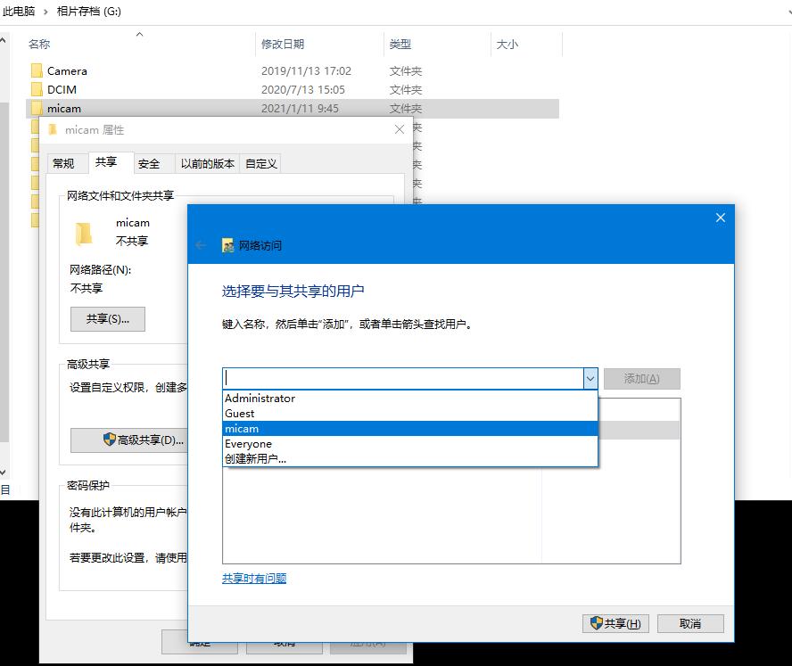
Task: Click the 共享(S) button in properties
Action: 107,319
